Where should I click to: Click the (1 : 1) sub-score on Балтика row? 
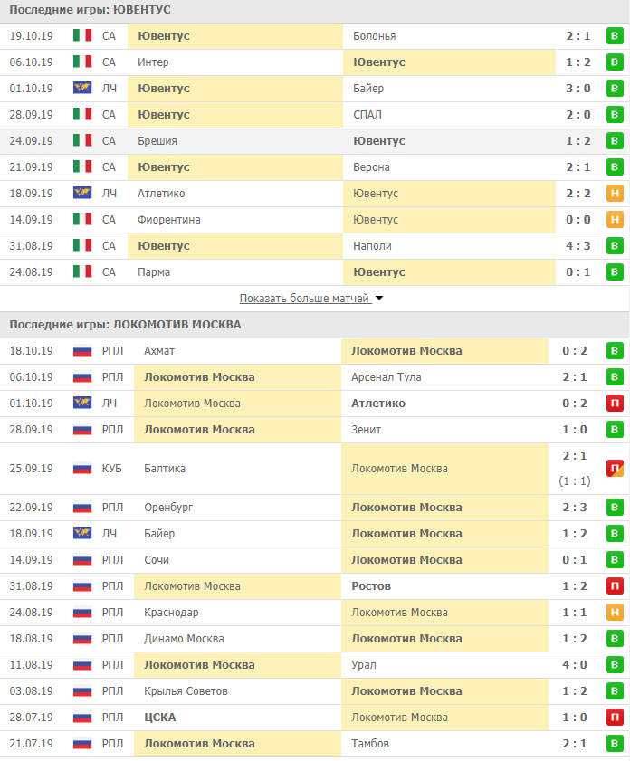click(x=575, y=481)
